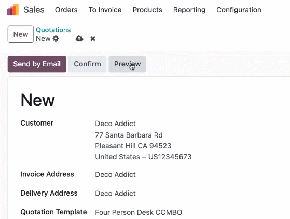The image size is (290, 219).
Task: Open the Invoice Address dropdown field
Action: 115,174
